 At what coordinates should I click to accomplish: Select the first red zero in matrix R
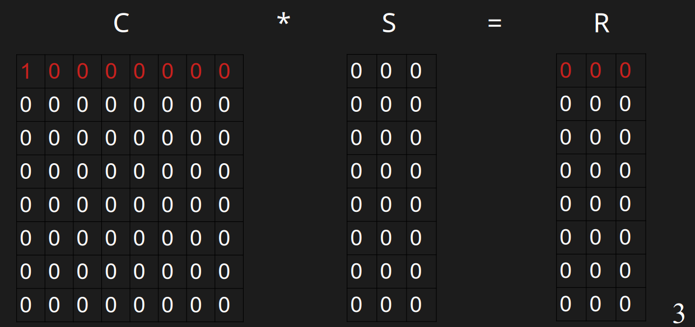click(x=566, y=70)
